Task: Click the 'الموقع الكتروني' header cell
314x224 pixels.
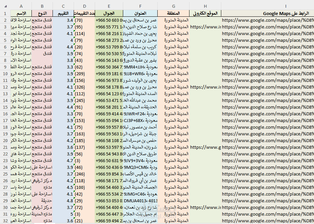Action: [x=205, y=13]
